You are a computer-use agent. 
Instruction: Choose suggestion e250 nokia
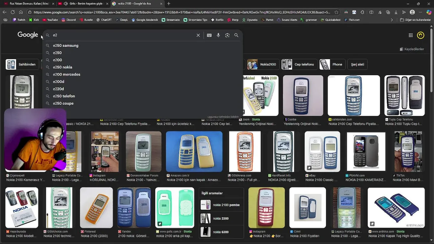coord(62,67)
